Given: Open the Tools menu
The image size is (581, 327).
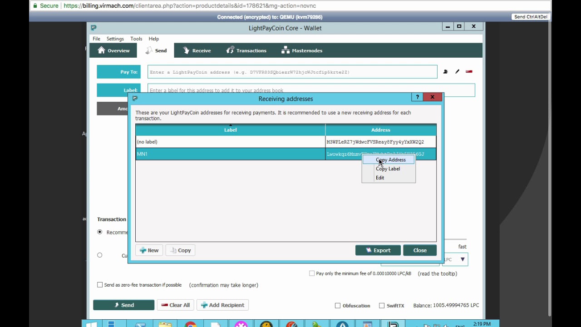Looking at the screenshot, I should tap(136, 39).
